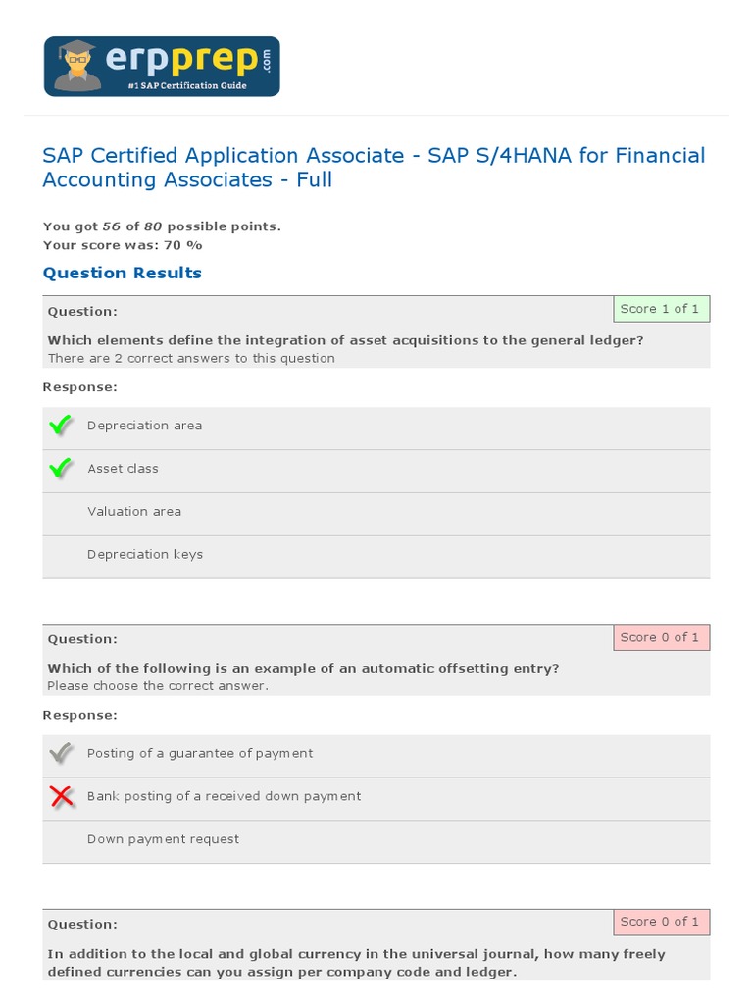Click the first red Score 0 of 1 badge
The height and width of the screenshot is (1004, 753).
click(x=661, y=637)
